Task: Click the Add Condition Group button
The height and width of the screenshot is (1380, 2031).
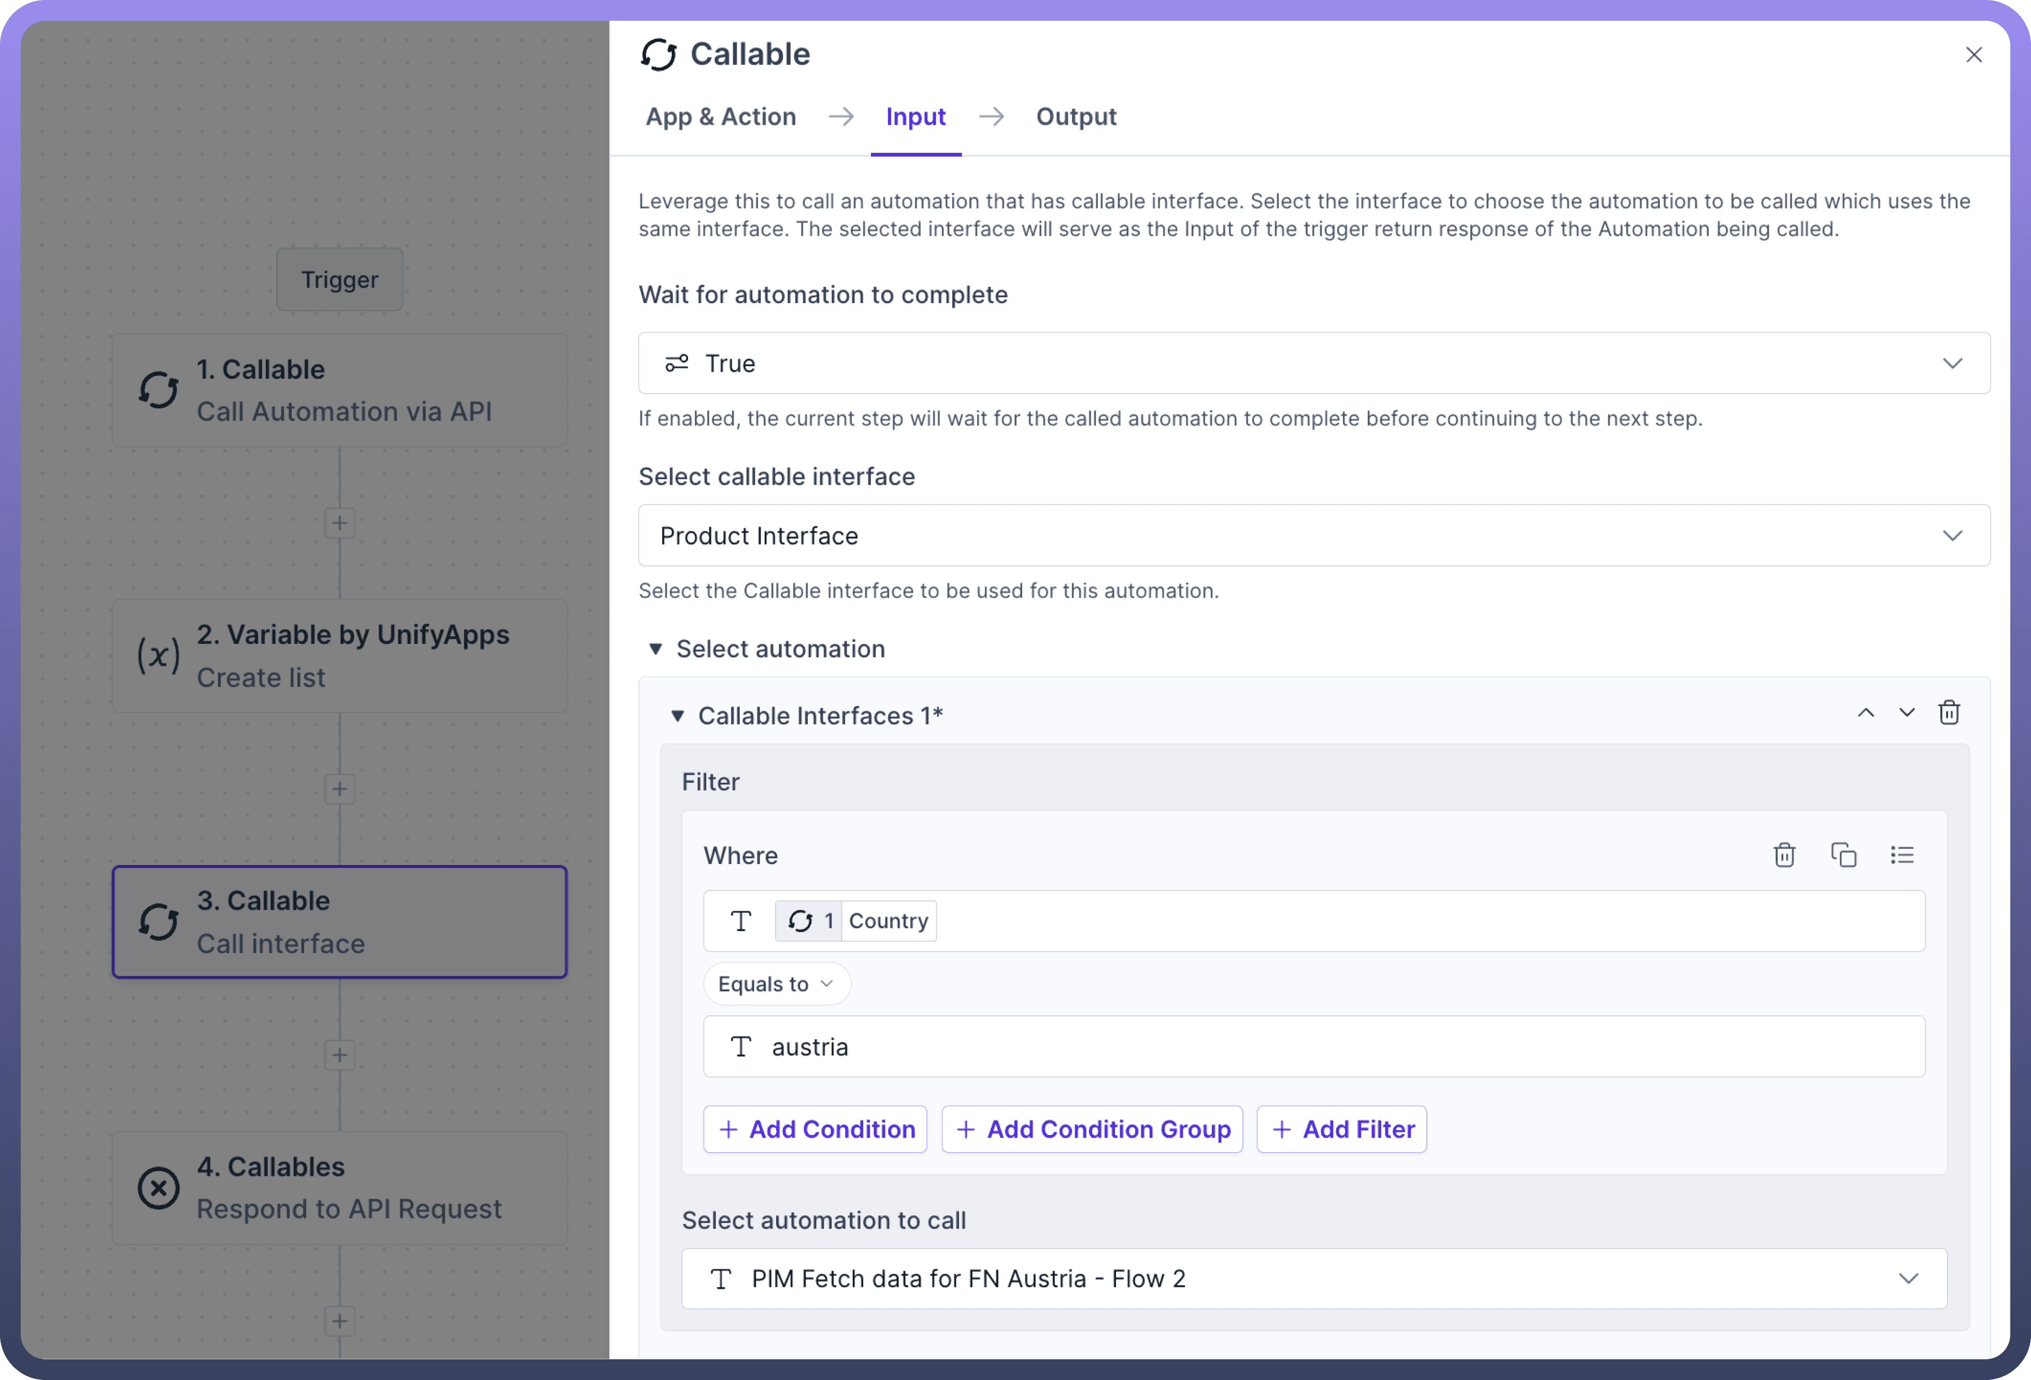Action: click(1092, 1129)
